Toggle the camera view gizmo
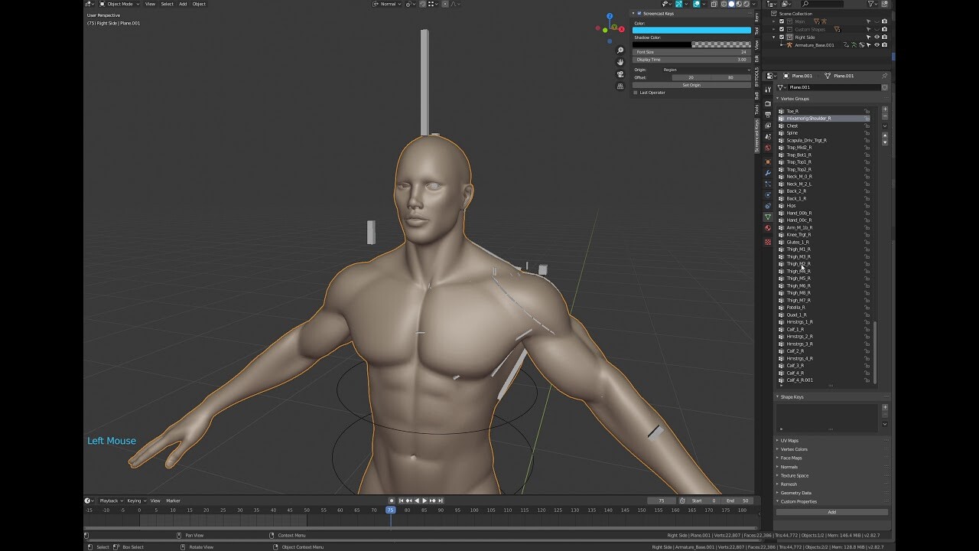The width and height of the screenshot is (979, 551). tap(620, 74)
